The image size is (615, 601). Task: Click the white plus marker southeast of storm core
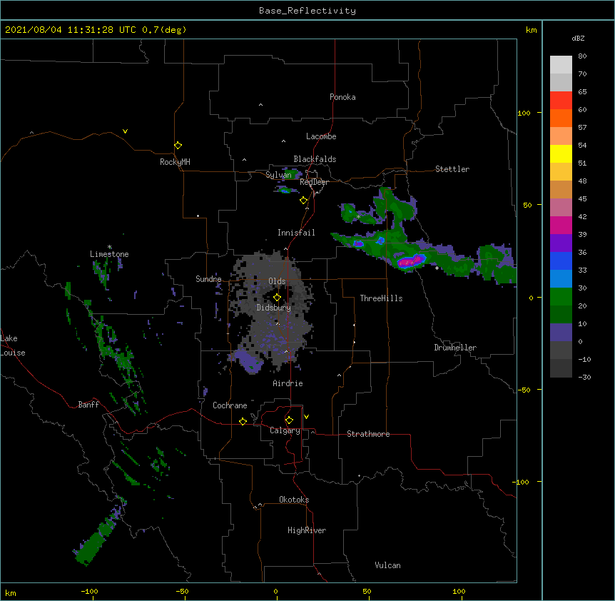click(x=437, y=268)
